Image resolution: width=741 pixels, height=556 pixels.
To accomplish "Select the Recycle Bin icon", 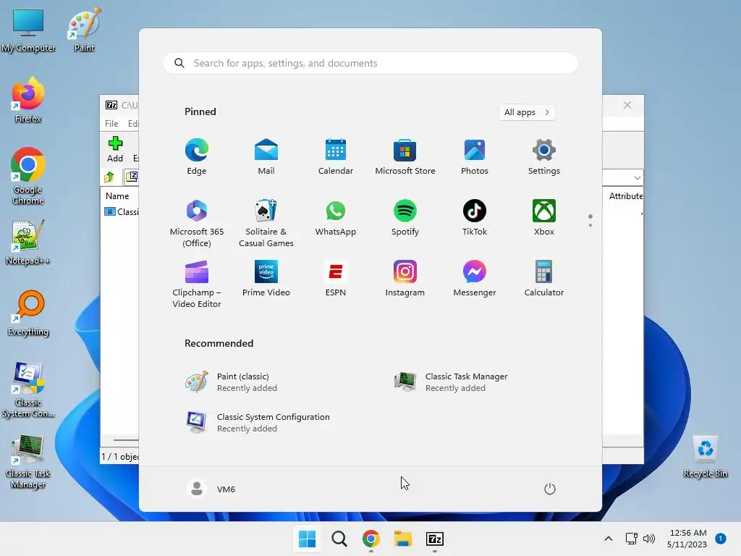I will click(x=705, y=457).
